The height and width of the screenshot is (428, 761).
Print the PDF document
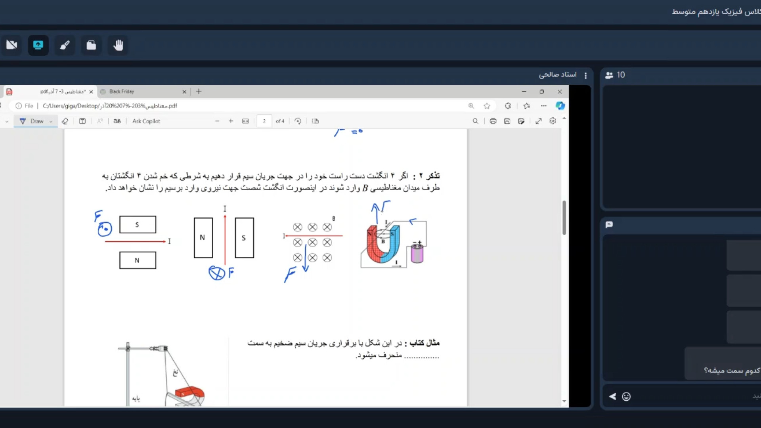click(493, 121)
